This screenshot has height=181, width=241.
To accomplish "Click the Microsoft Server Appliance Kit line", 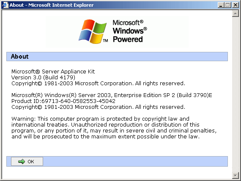I will click(x=53, y=71).
